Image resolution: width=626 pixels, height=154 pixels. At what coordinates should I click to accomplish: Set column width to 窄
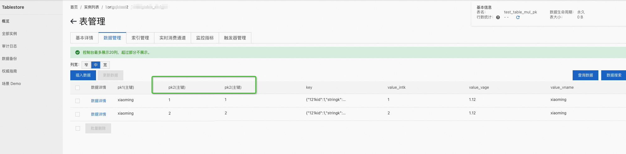(x=86, y=65)
